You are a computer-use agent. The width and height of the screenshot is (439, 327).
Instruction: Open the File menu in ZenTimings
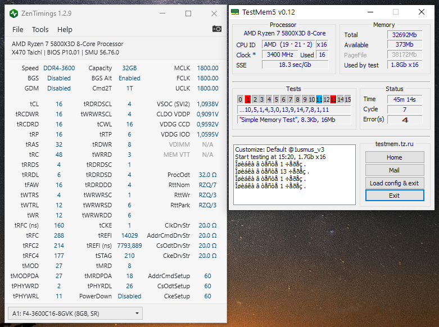point(17,29)
